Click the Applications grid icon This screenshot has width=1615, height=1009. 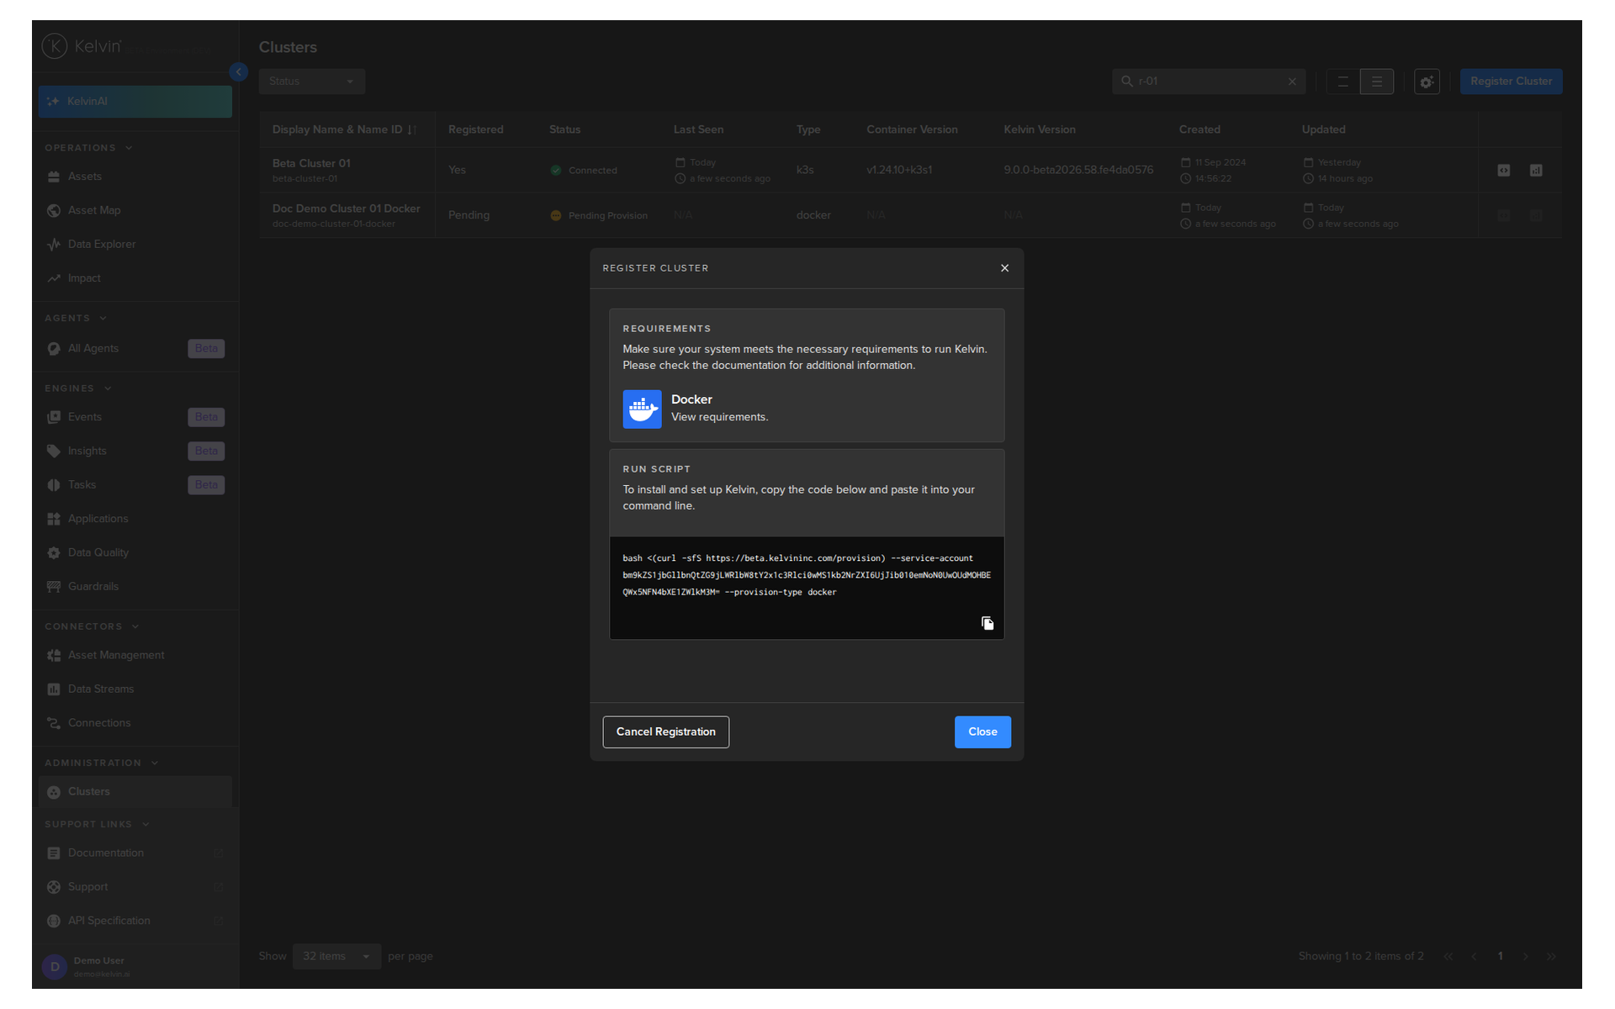pos(54,519)
